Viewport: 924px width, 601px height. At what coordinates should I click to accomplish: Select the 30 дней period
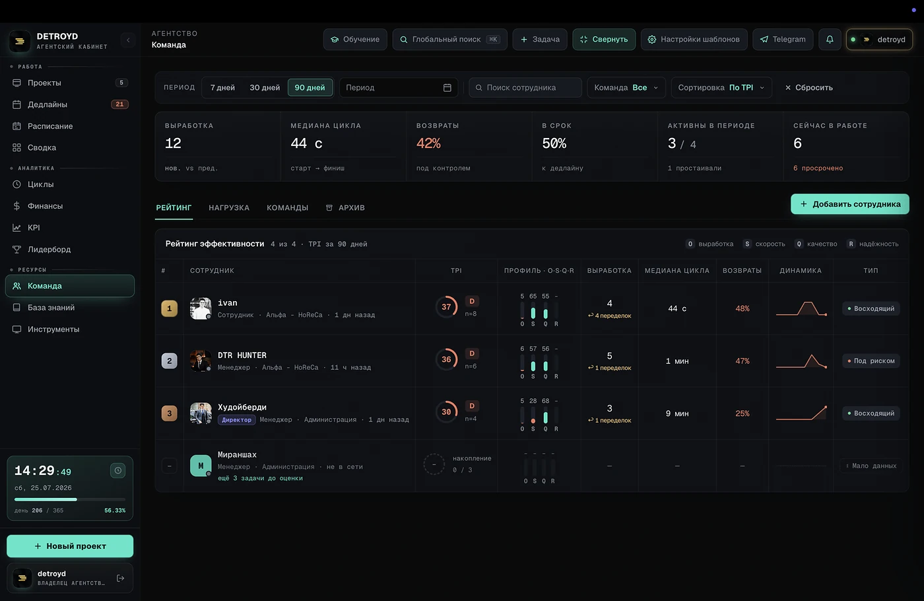265,87
